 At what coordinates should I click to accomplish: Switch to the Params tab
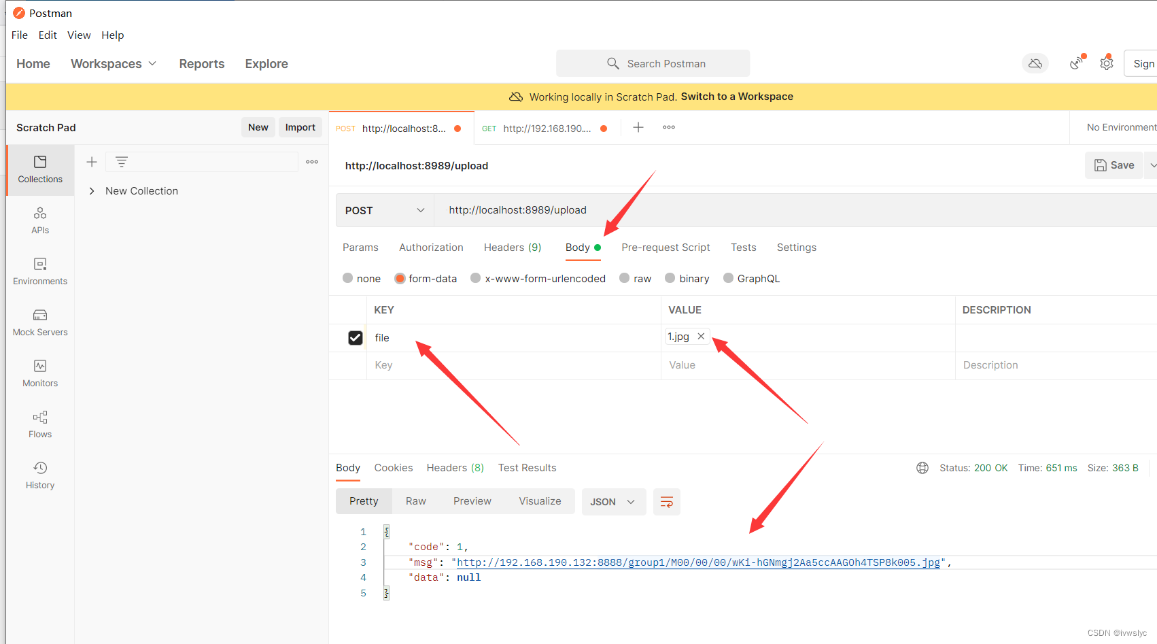[360, 248]
